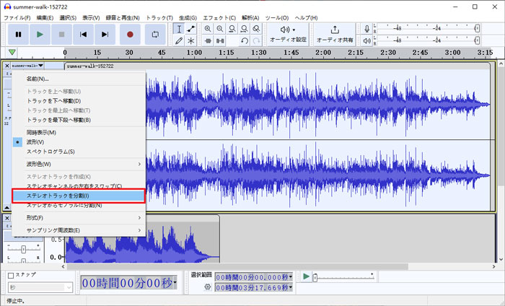Skip to the start of the project
505x306 pixels.
pyautogui.click(x=84, y=34)
